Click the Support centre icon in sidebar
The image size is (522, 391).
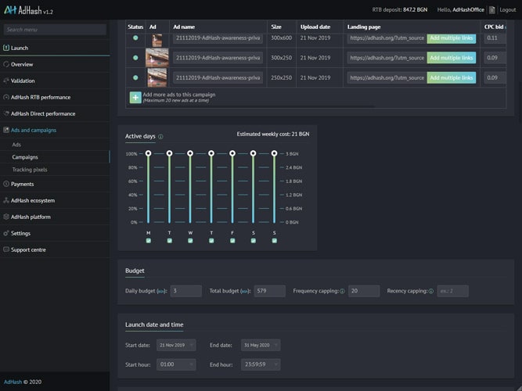[6, 249]
